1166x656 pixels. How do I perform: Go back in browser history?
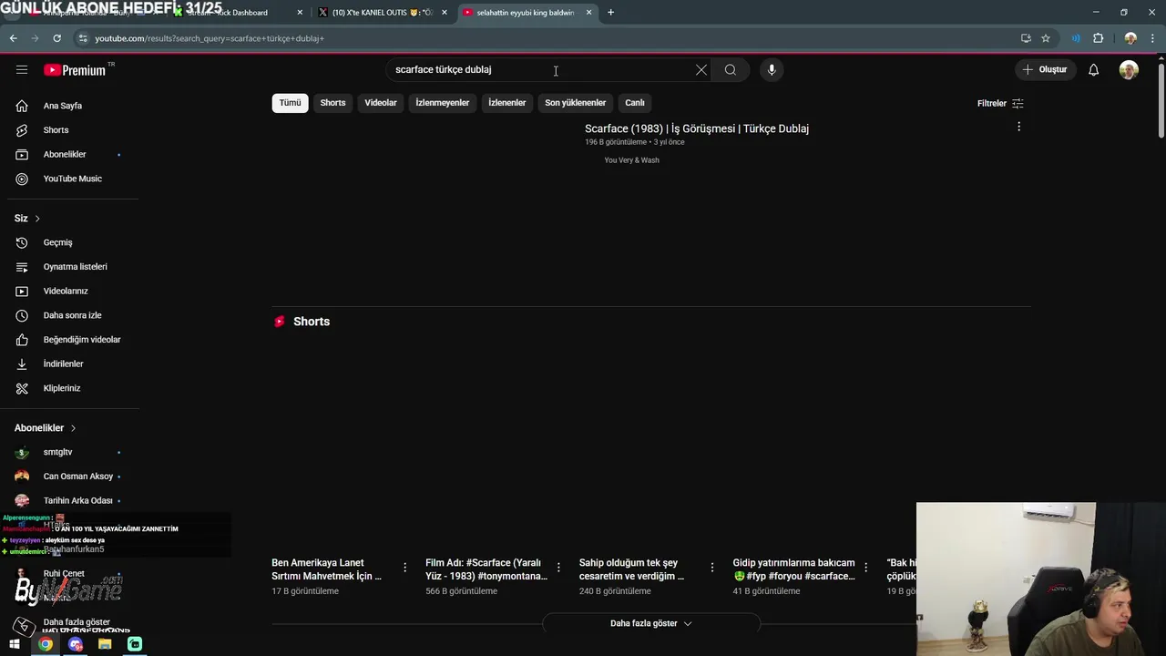13,38
